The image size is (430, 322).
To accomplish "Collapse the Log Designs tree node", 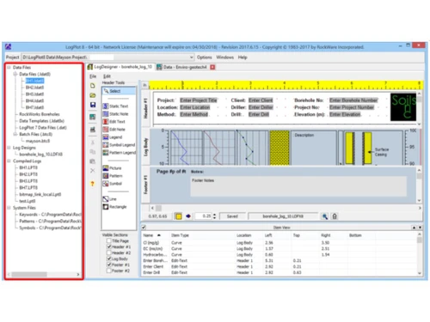I will point(9,148).
